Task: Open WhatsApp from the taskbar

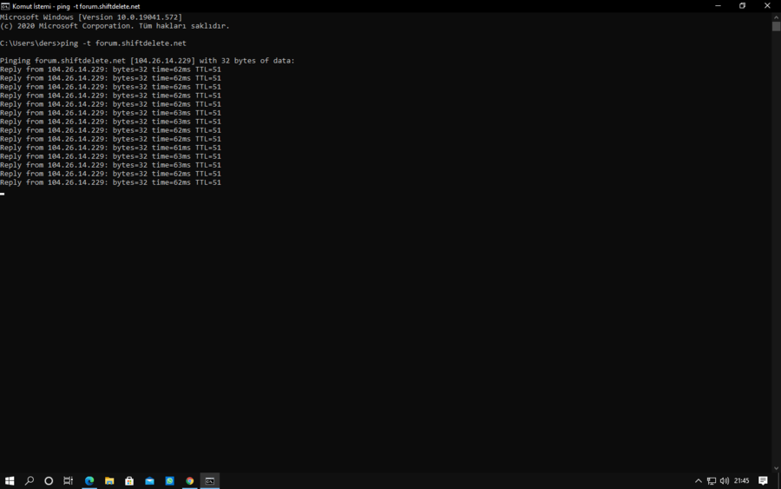Action: [169, 480]
